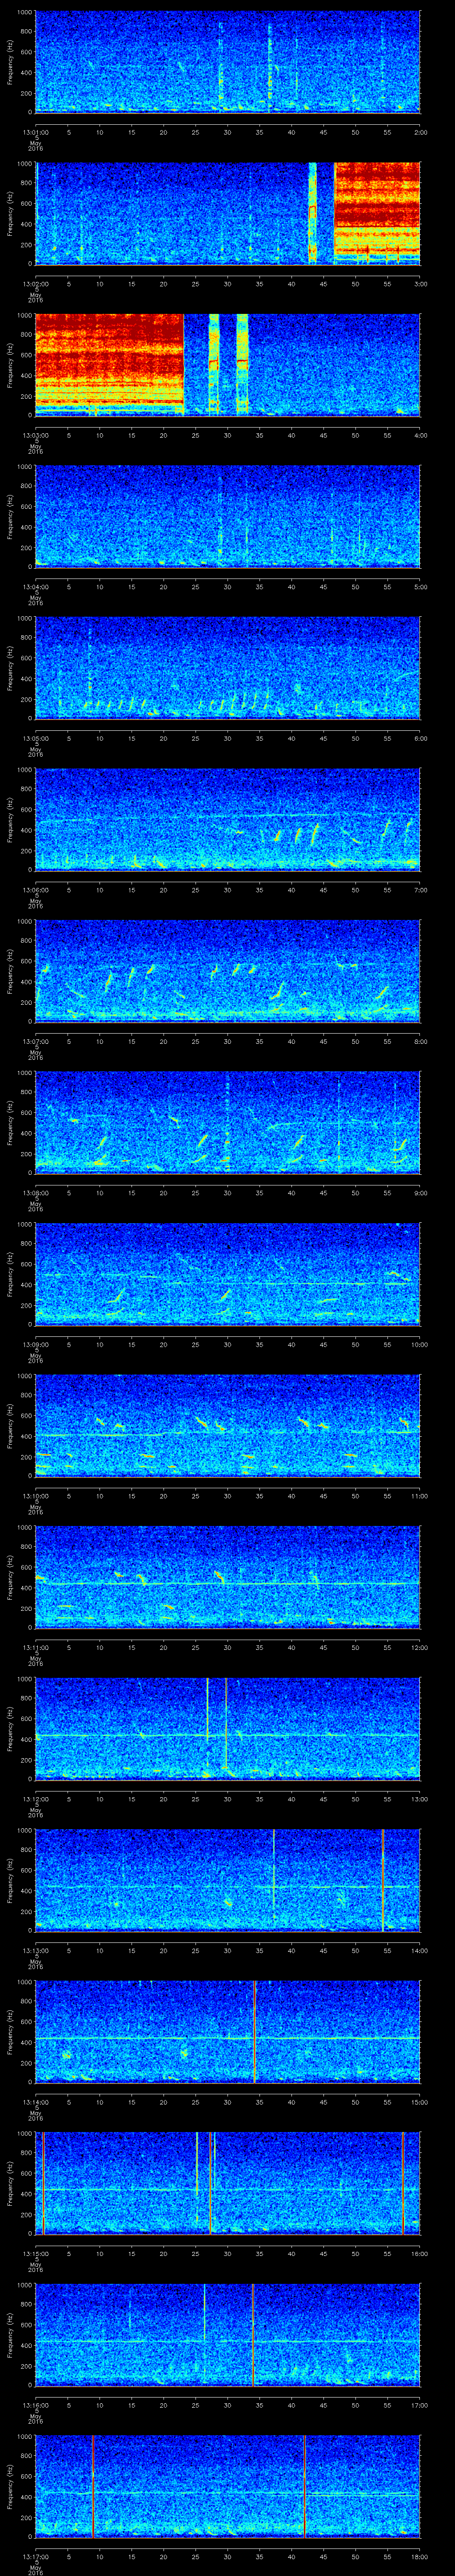The height and width of the screenshot is (2576, 455).
Task: Select the spectrogram panel starting at 13:08:00
Action: tap(228, 1123)
